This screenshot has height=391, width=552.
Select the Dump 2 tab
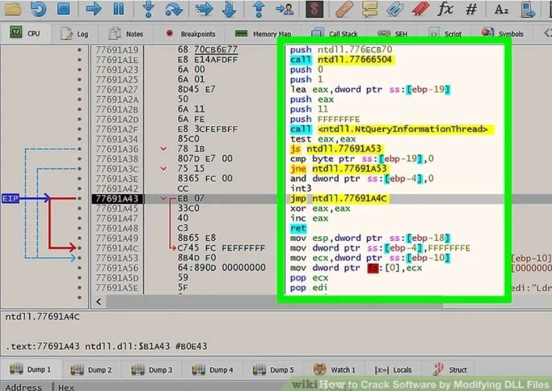(91, 370)
